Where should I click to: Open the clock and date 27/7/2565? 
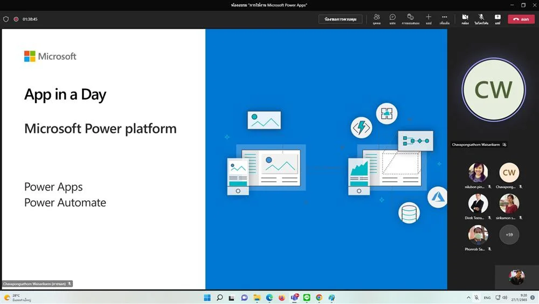(x=519, y=298)
